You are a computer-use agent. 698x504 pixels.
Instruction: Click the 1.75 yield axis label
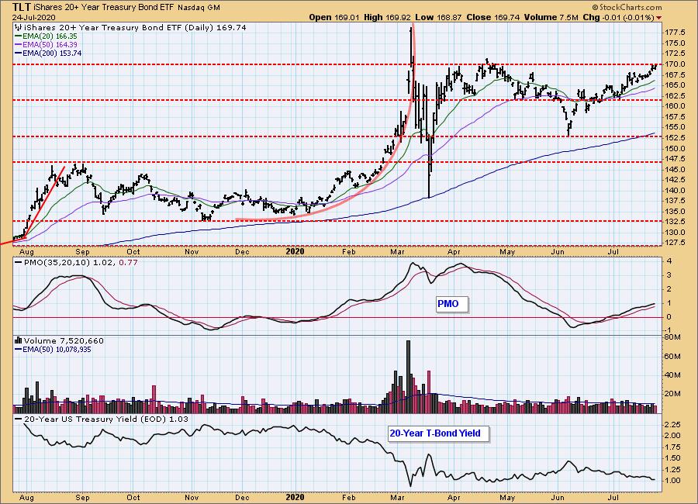point(673,447)
